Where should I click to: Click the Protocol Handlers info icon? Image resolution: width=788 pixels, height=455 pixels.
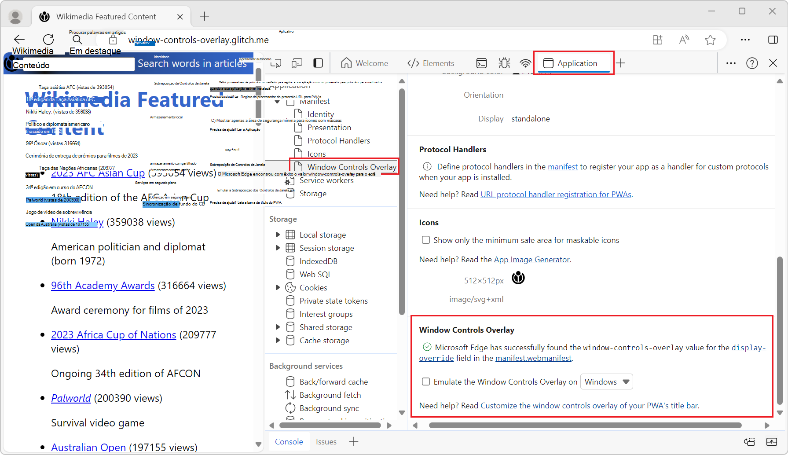(x=427, y=166)
